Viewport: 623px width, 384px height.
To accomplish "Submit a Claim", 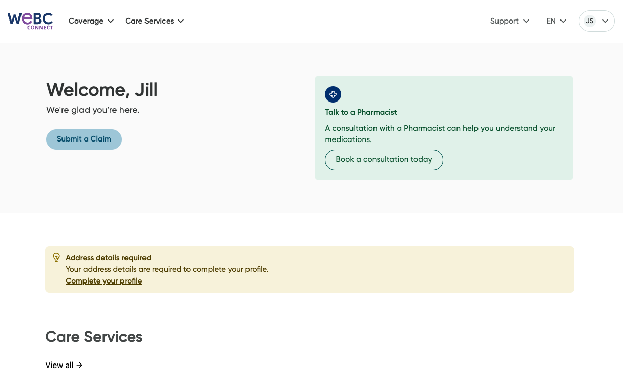I will [x=84, y=139].
